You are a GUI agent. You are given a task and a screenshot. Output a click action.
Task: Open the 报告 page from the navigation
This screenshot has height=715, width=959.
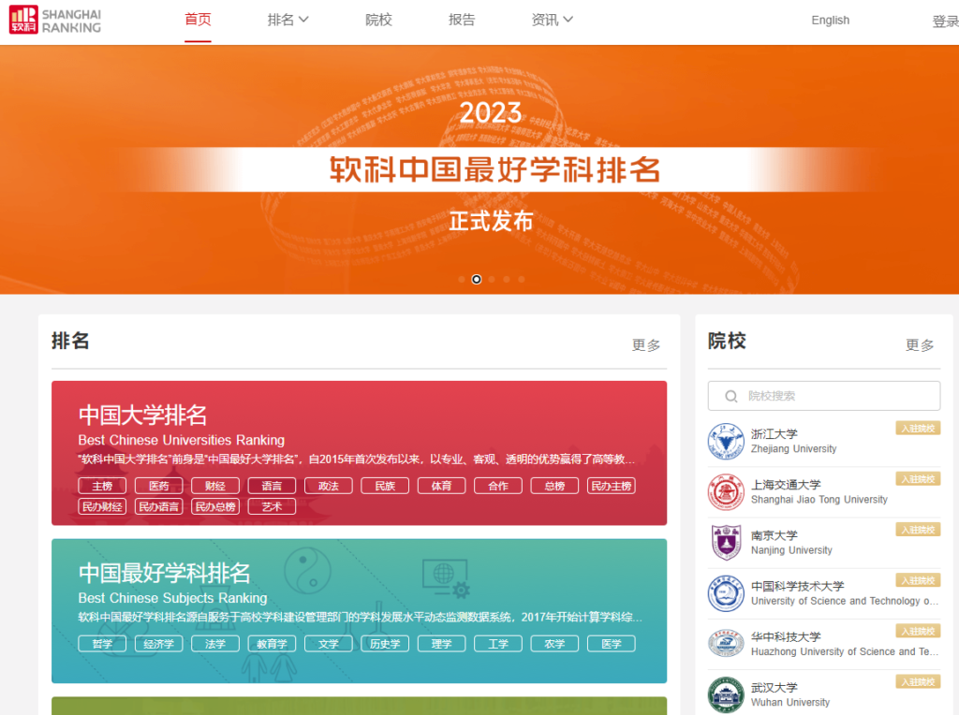[x=462, y=20]
